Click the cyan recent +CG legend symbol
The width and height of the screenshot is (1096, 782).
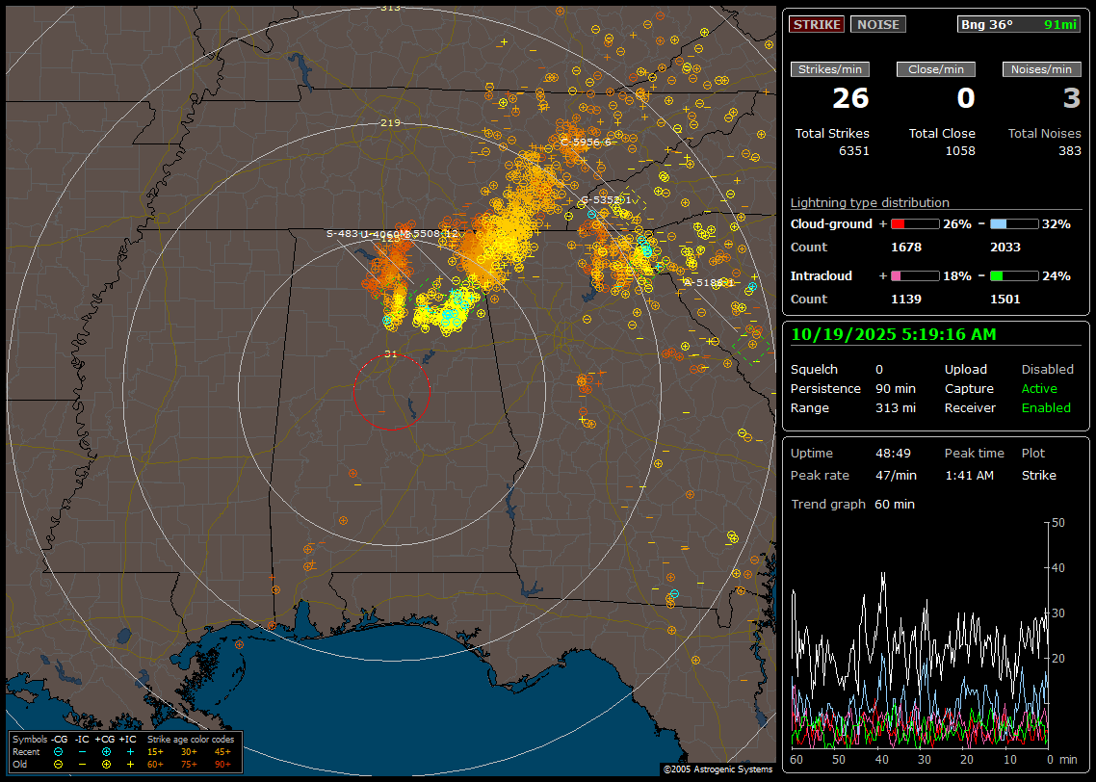coord(106,751)
